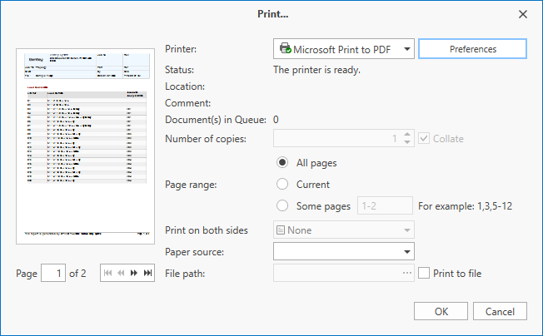Go to next preview page
The height and width of the screenshot is (336, 543).
[134, 273]
